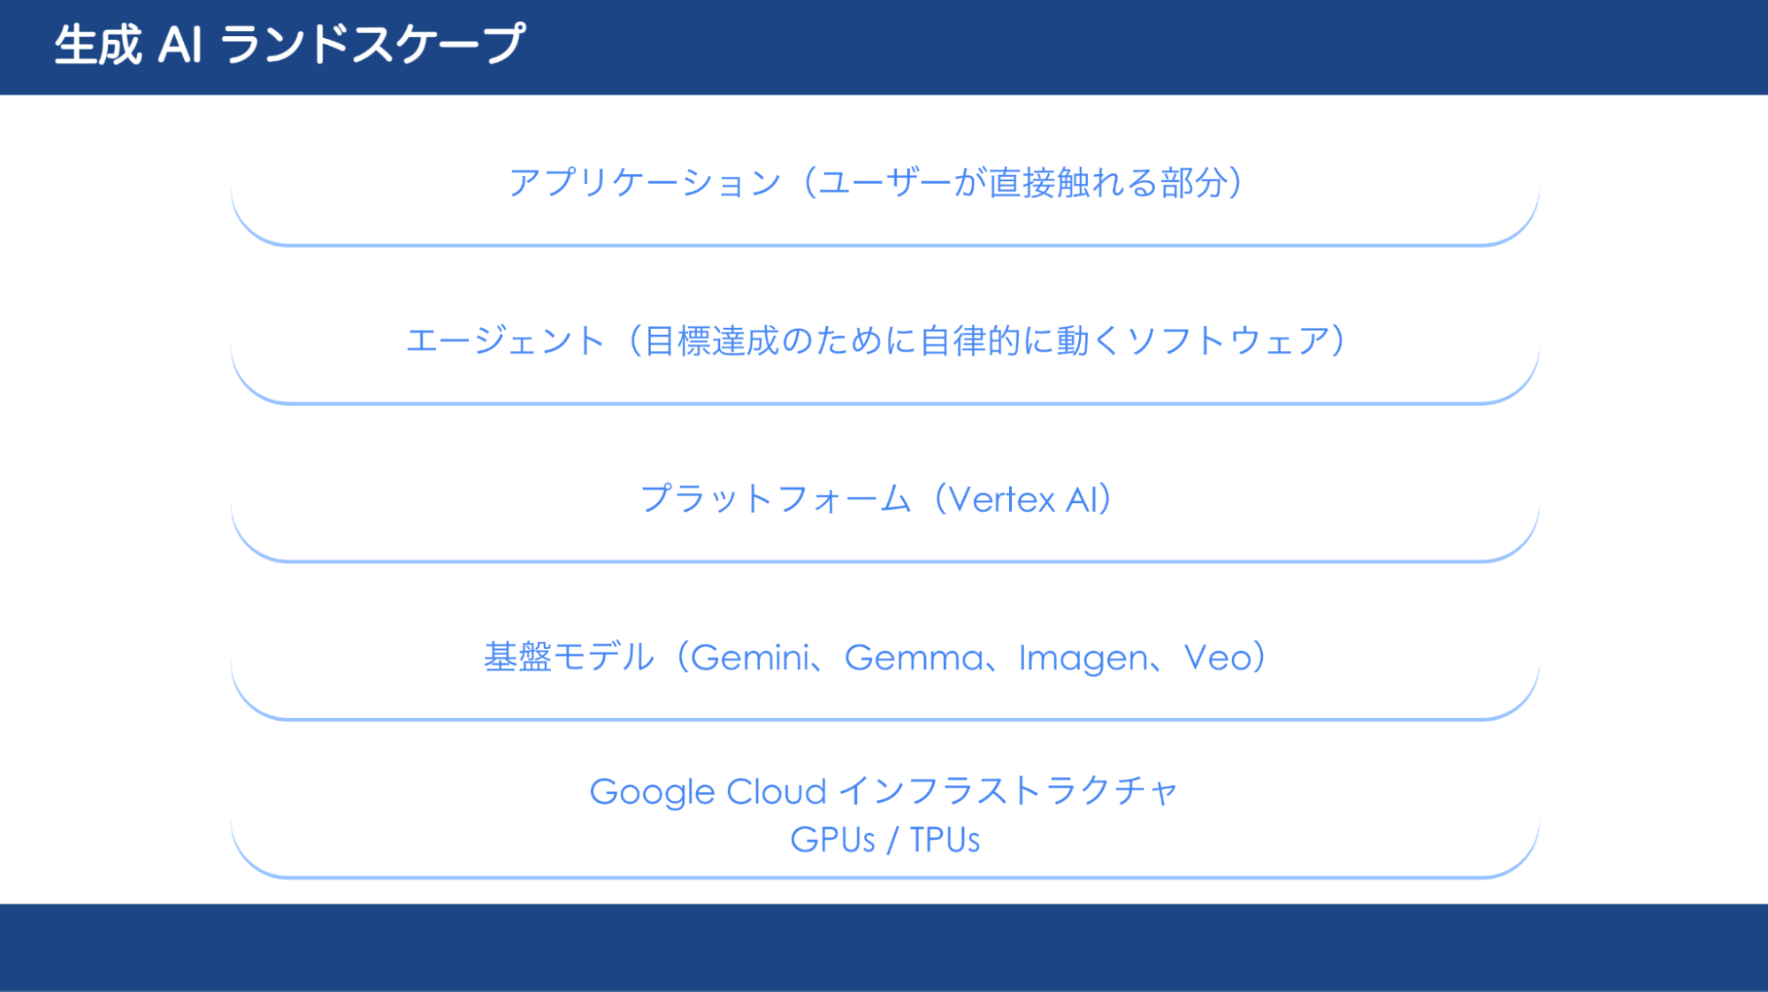
Task: Click the word Imagen in the models row
Action: pos(1083,658)
